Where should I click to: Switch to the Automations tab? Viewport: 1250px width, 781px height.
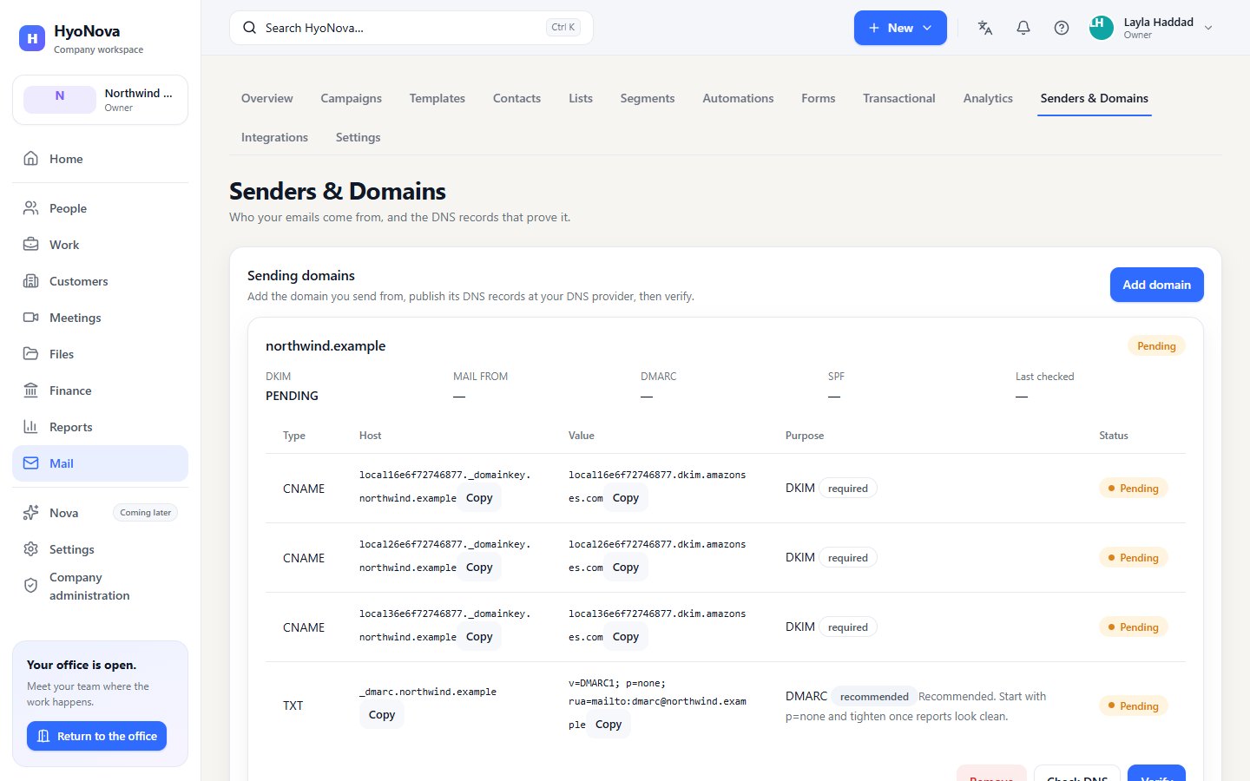point(738,98)
